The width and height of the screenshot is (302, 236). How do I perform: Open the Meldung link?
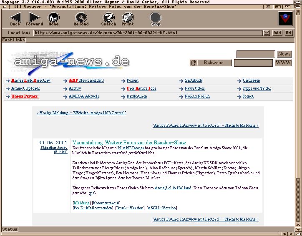pyautogui.click(x=81, y=203)
